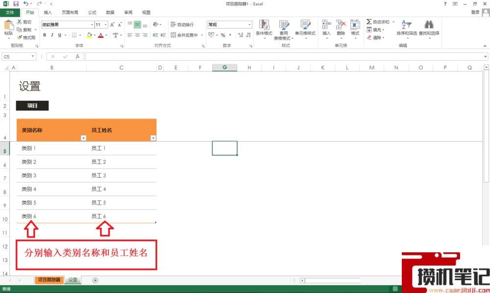Screen dimensions: 490x293
Task: Toggle Italic formatting
Action: click(x=52, y=35)
